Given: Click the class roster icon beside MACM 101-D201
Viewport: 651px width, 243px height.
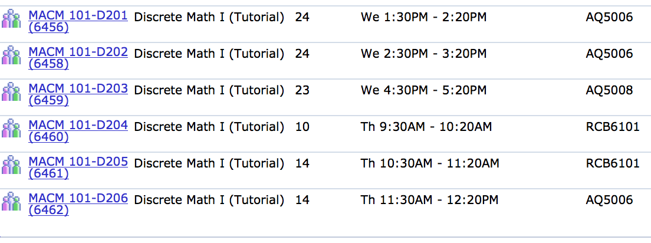Looking at the screenshot, I should click(x=11, y=19).
